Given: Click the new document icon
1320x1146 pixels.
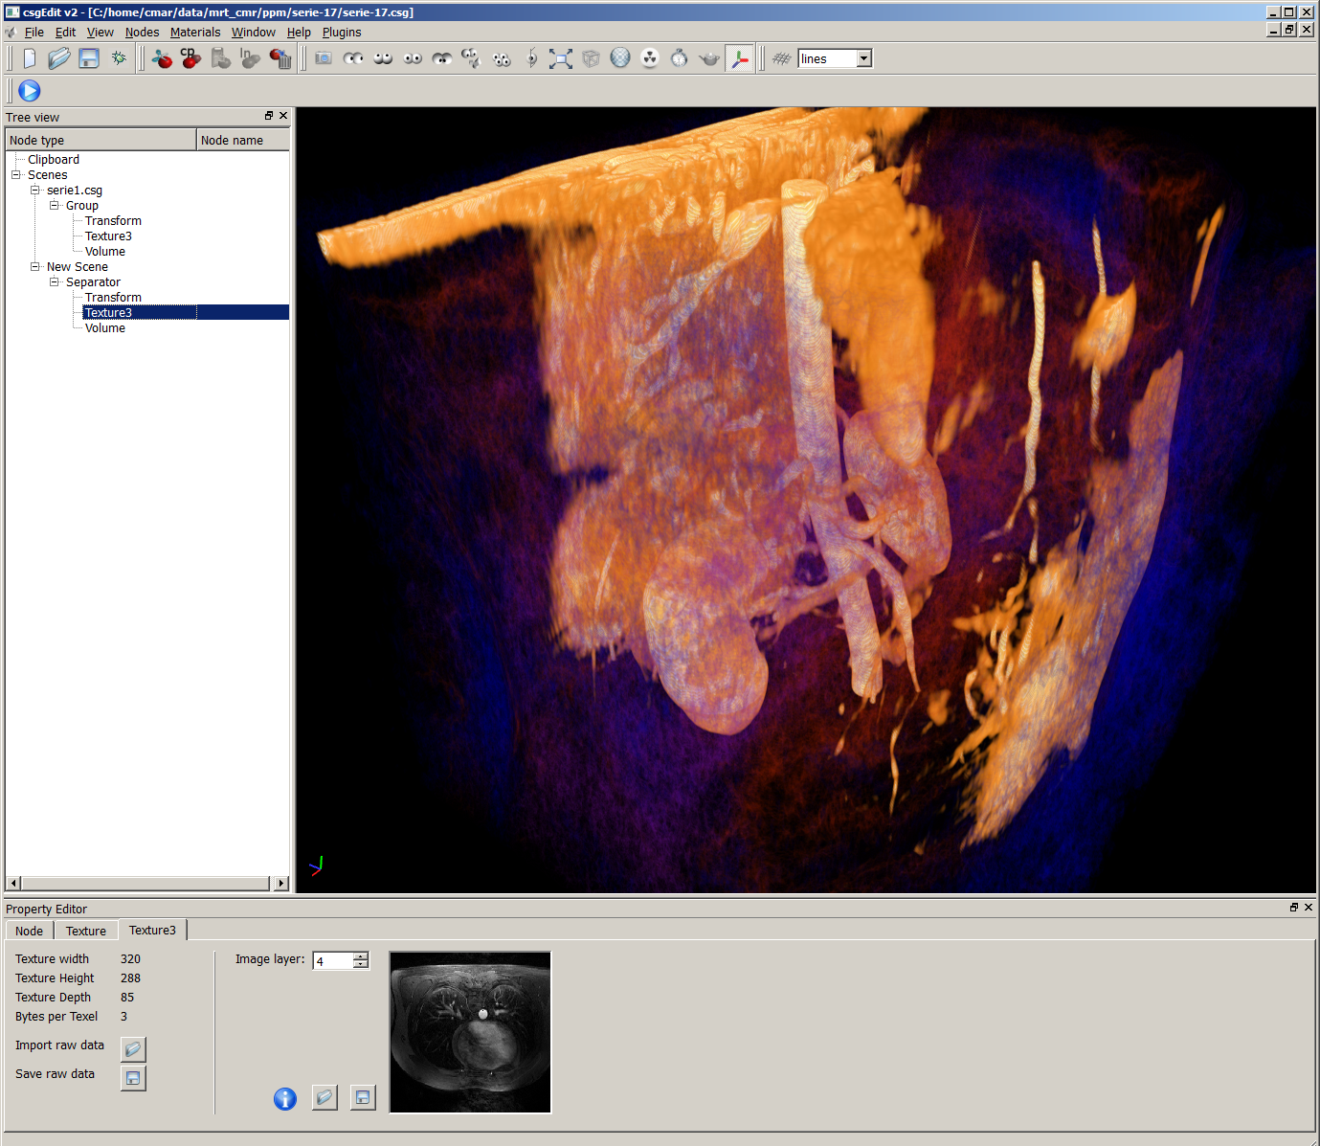Looking at the screenshot, I should point(30,58).
